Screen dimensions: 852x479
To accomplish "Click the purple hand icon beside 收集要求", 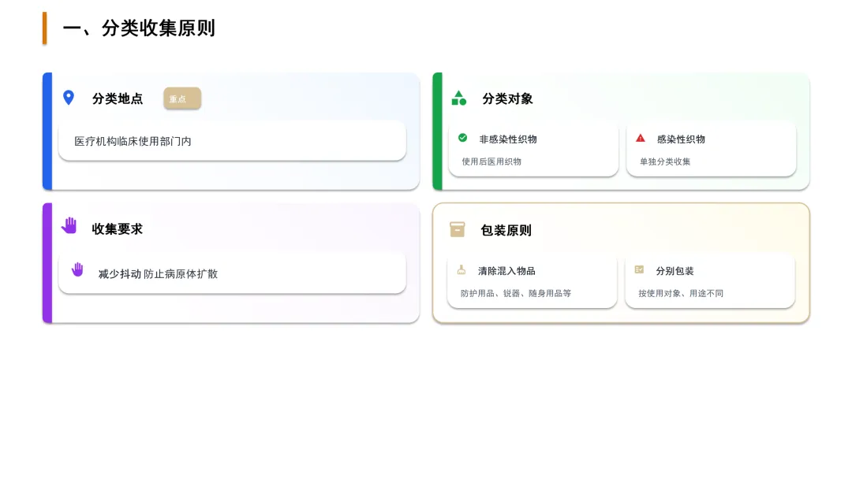I will 69,225.
